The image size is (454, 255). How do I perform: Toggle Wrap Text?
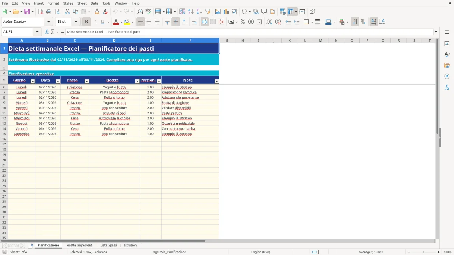[x=194, y=22]
